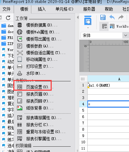Open the FR1 folder in file tree

[x=7, y=38]
